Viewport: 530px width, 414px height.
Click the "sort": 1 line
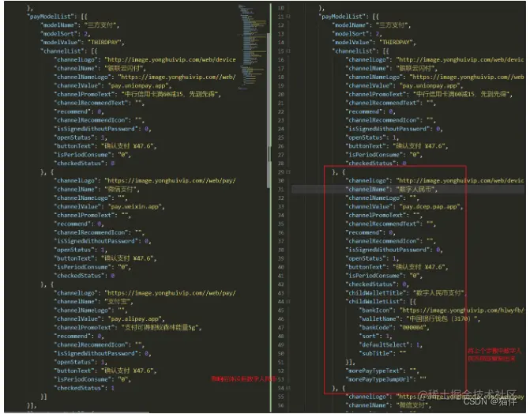pyautogui.click(x=375, y=336)
